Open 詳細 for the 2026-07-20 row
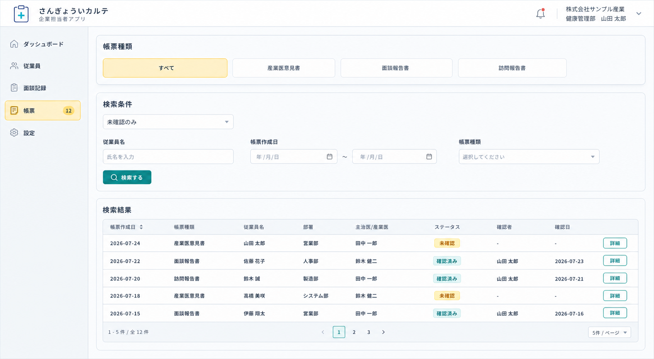The width and height of the screenshot is (654, 359). (615, 278)
